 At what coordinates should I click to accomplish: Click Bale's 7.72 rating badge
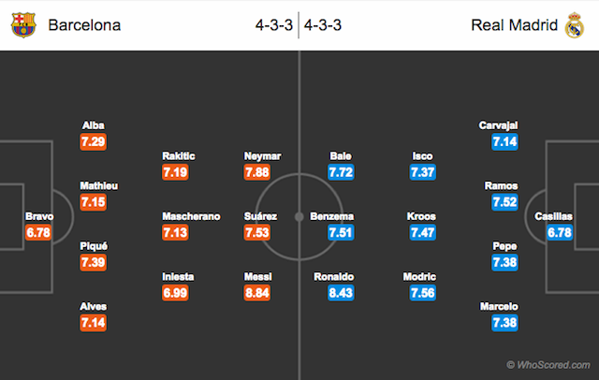(x=341, y=172)
